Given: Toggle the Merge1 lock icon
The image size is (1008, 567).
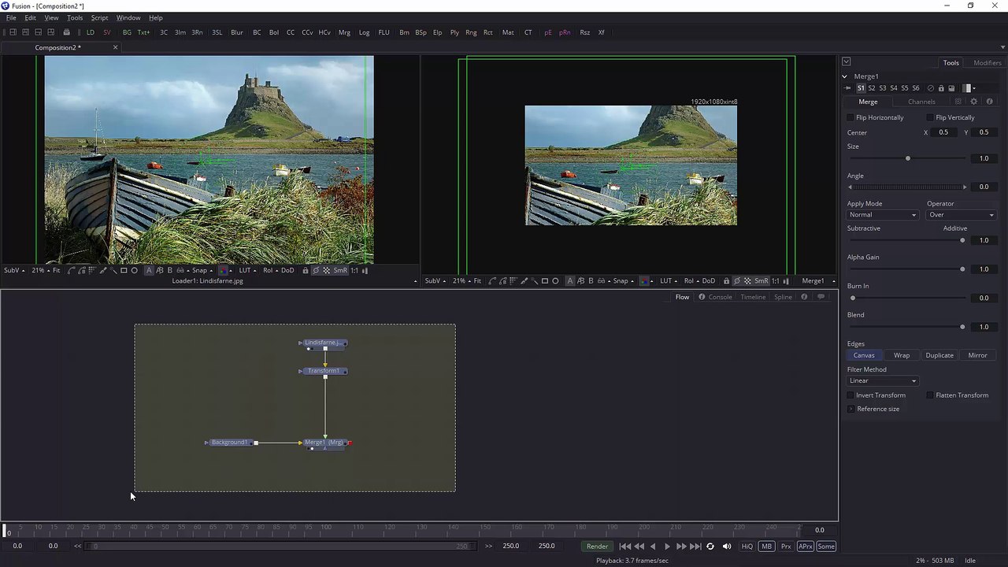Looking at the screenshot, I should (940, 88).
